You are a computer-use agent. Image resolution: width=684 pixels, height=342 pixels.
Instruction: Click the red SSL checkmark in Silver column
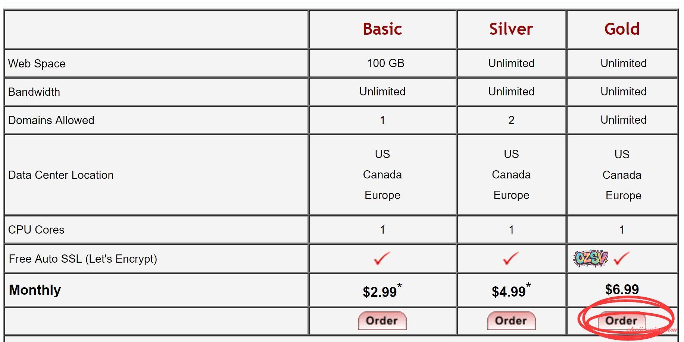coord(511,258)
